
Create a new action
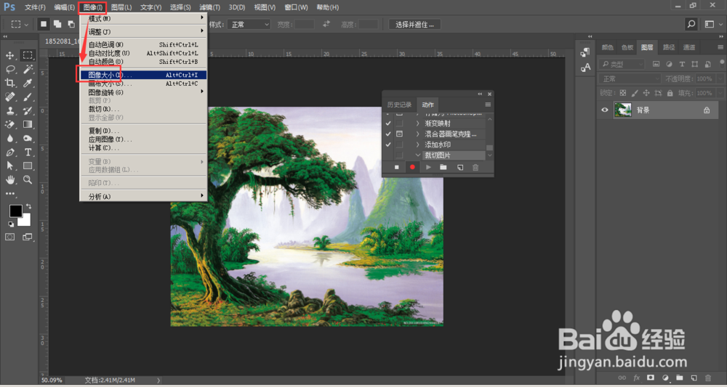[460, 167]
